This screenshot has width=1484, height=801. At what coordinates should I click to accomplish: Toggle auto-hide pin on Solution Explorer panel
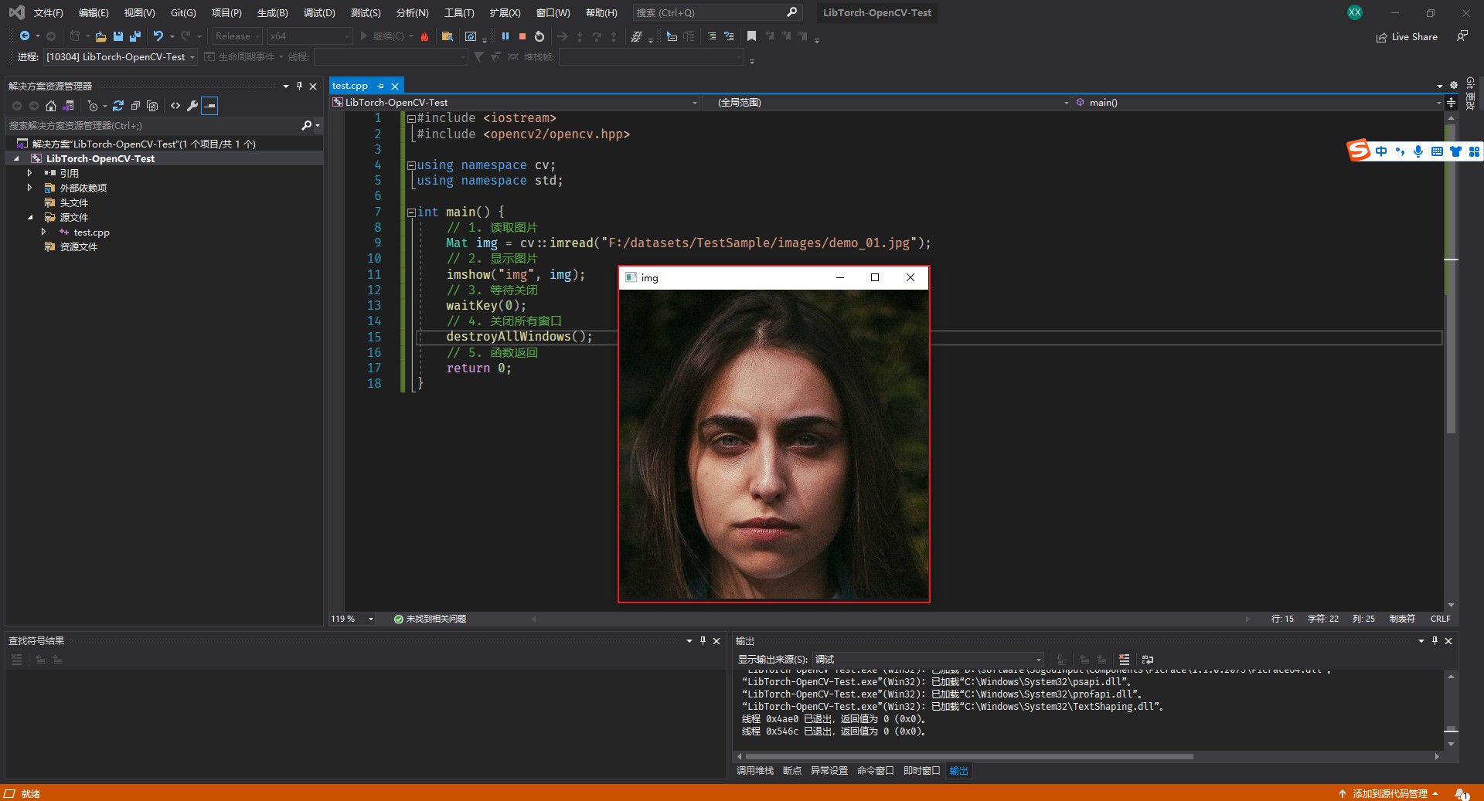click(299, 86)
